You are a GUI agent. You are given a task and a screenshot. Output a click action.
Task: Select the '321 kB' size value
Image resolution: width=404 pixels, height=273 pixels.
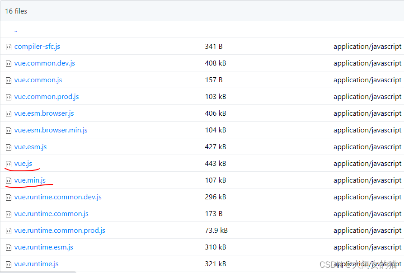click(216, 264)
